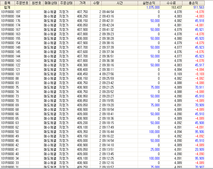Viewport: 213px width, 169px height.
Task: Click time 09:12:16 cell
Action: pos(108,163)
